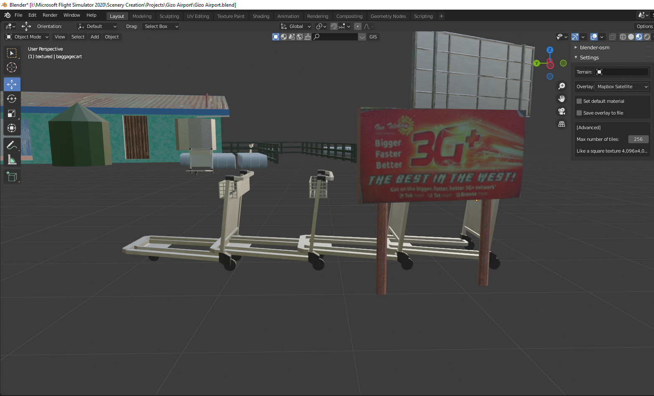Switch to material preview shading
This screenshot has width=654, height=396.
639,37
